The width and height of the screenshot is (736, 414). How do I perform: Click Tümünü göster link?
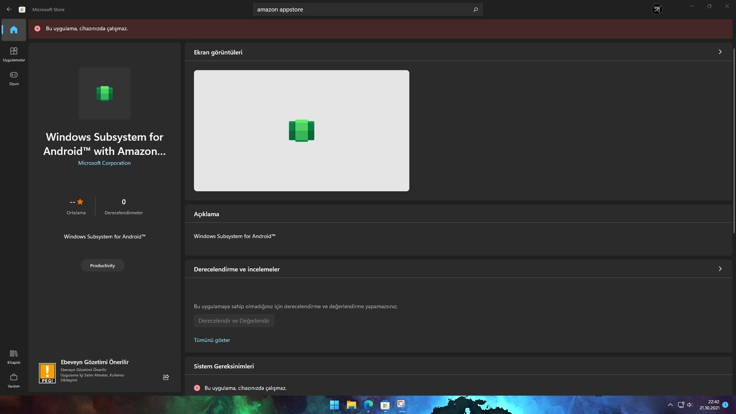click(x=212, y=340)
